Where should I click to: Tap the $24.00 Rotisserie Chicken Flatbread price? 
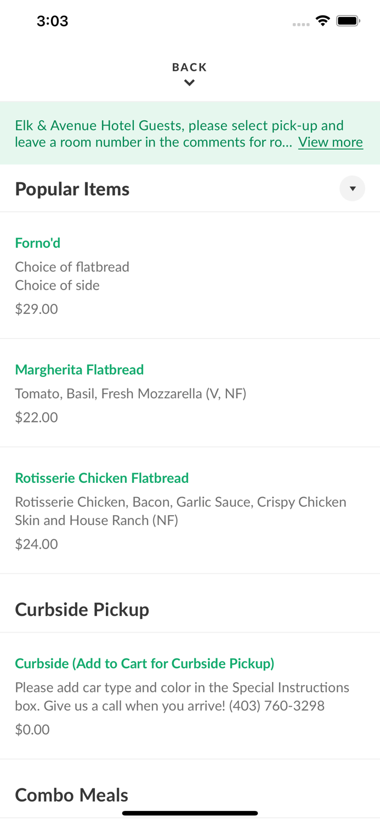pyautogui.click(x=36, y=544)
